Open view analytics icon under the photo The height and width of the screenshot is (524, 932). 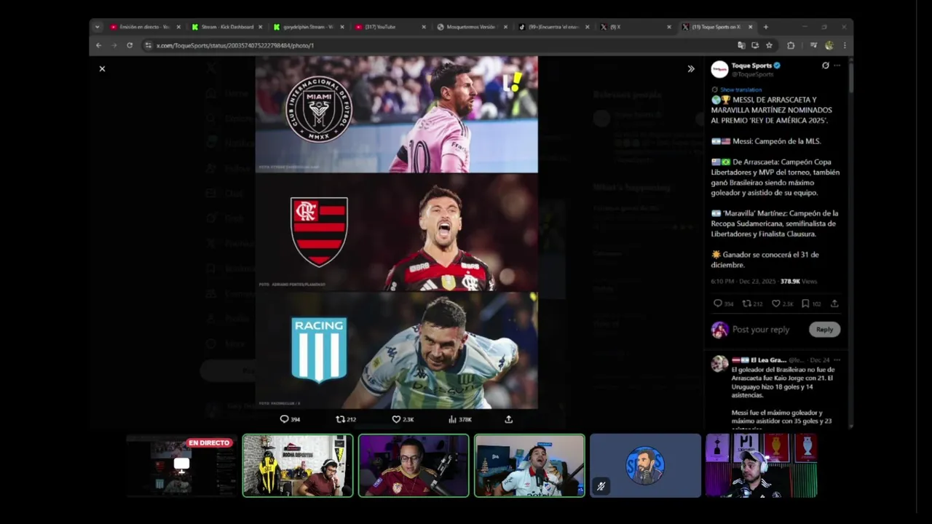click(x=452, y=419)
